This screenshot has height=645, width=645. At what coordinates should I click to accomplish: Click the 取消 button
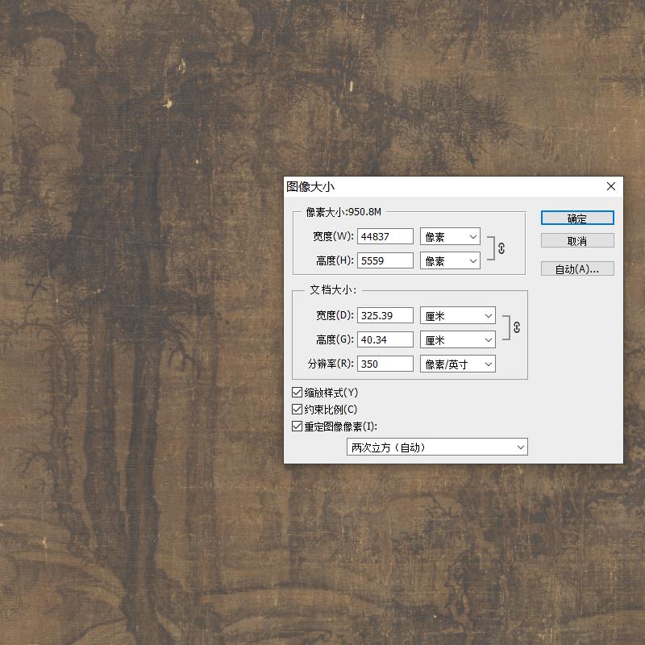click(577, 240)
